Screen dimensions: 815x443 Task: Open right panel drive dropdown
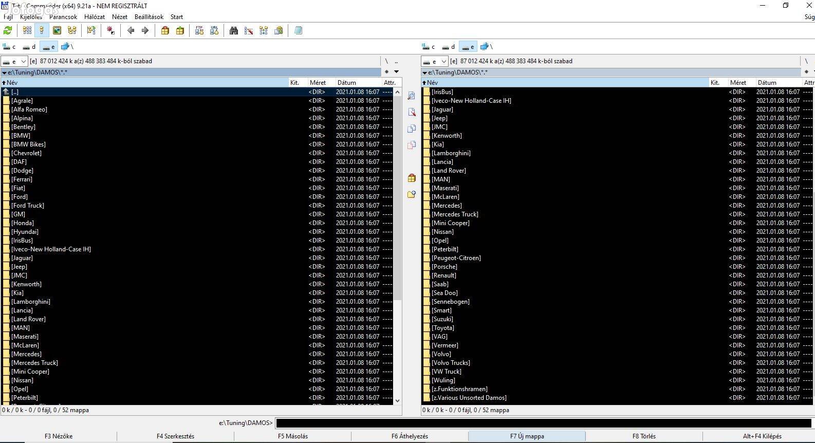435,61
